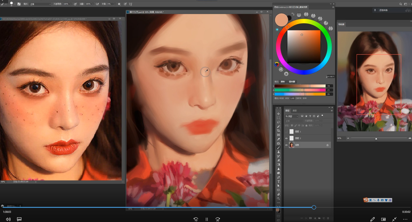The width and height of the screenshot is (412, 222).
Task: Open the Coolorus panel menu
Action: pos(333,7)
